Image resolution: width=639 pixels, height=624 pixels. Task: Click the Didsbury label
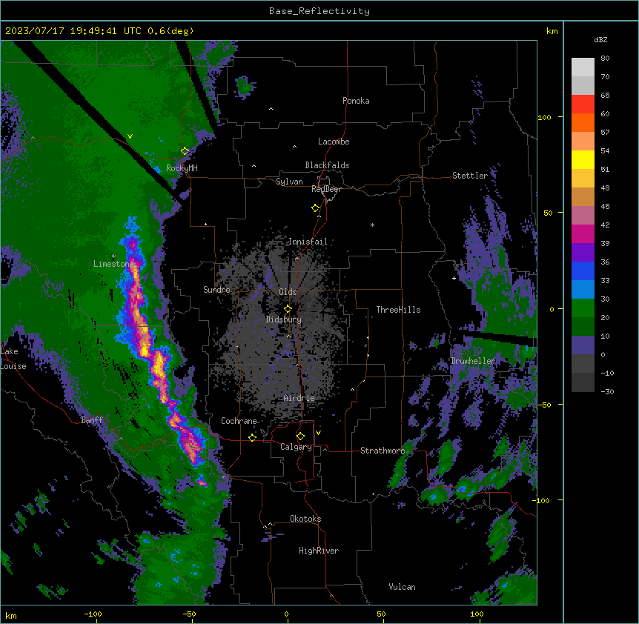tap(284, 319)
